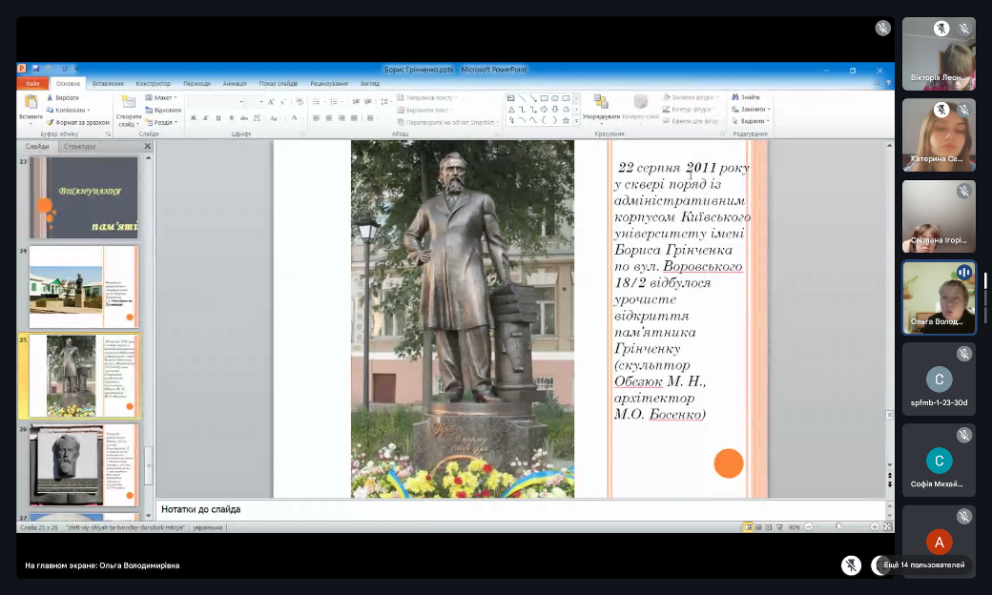Click the unpin icon on main screen
This screenshot has height=595, width=992.
click(x=851, y=565)
